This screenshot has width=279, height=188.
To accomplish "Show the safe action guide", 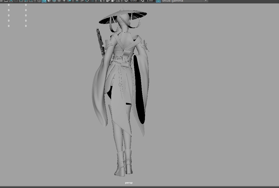I will tap(26, 1).
